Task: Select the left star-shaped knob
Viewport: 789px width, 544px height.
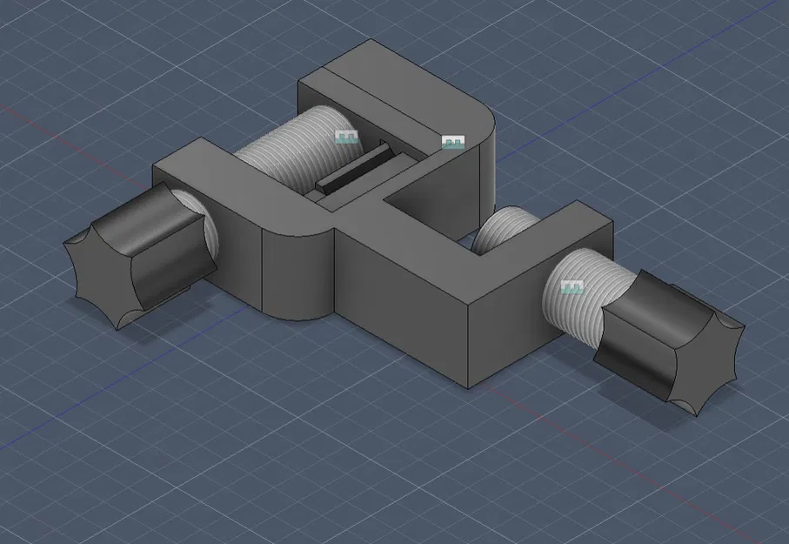Action: (x=139, y=255)
